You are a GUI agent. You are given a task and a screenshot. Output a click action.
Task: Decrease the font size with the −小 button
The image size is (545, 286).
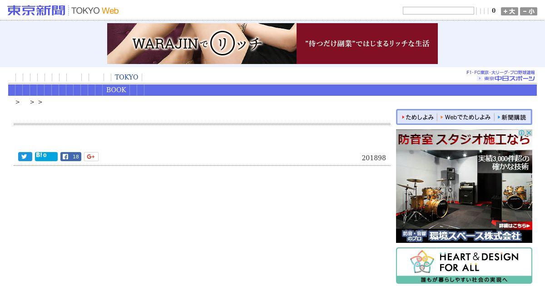pyautogui.click(x=528, y=11)
